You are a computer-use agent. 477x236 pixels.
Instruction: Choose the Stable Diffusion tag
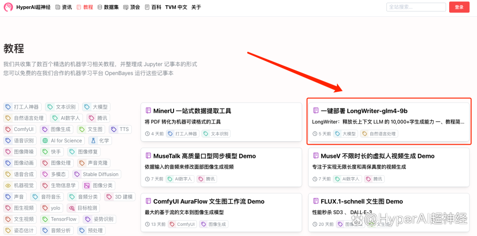[x=96, y=174]
